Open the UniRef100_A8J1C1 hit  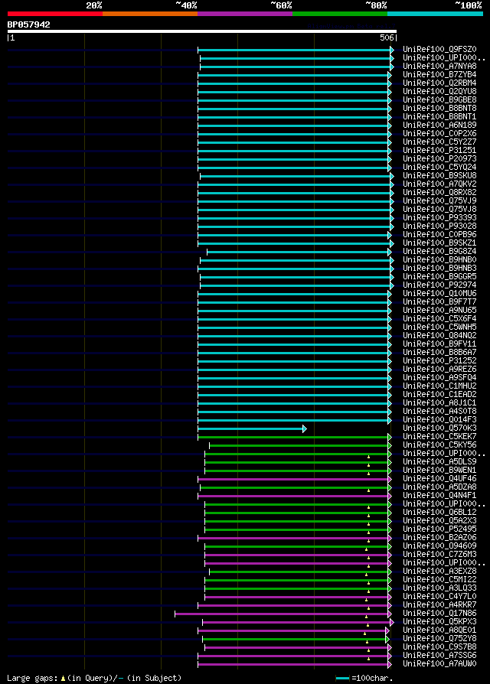pos(439,403)
